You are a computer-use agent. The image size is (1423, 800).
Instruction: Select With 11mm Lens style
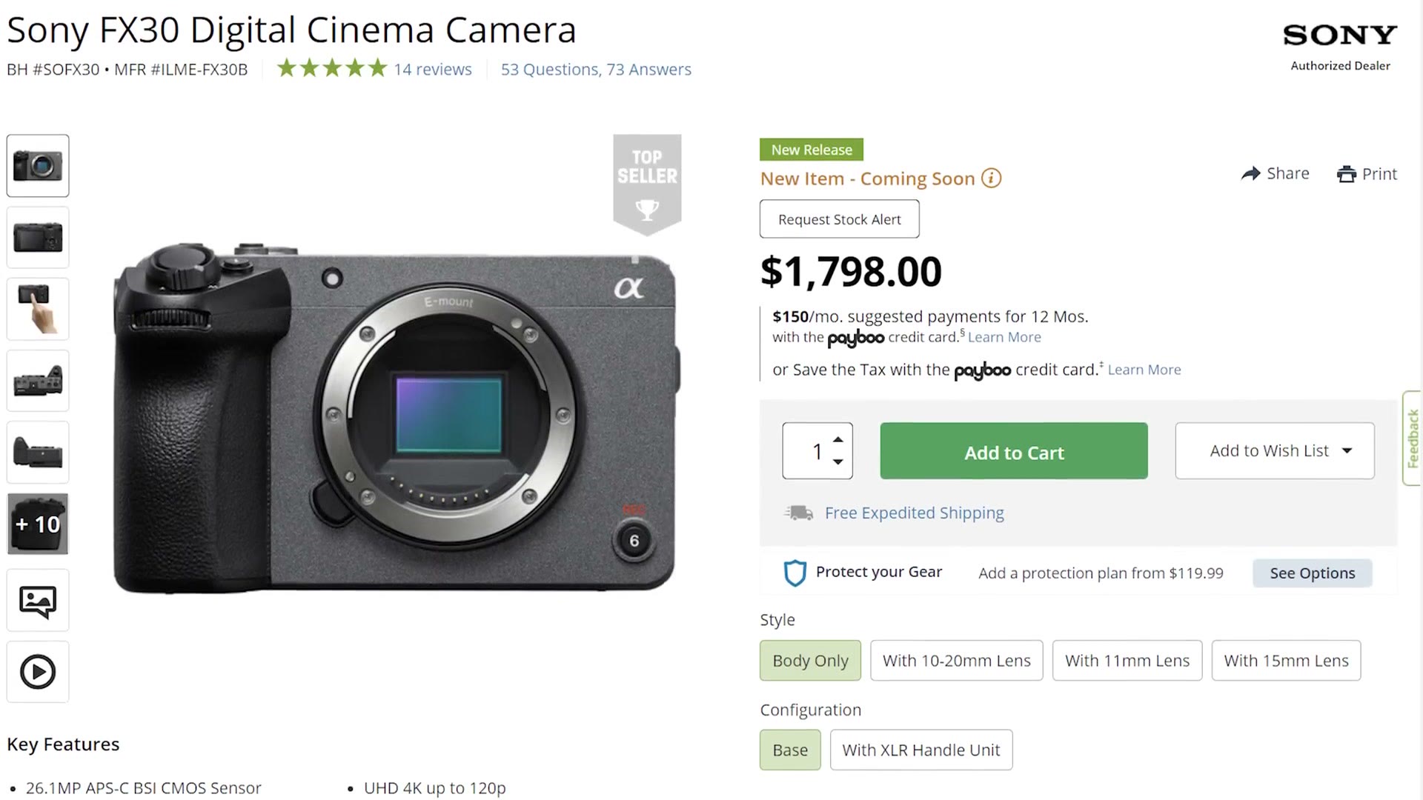click(1127, 661)
